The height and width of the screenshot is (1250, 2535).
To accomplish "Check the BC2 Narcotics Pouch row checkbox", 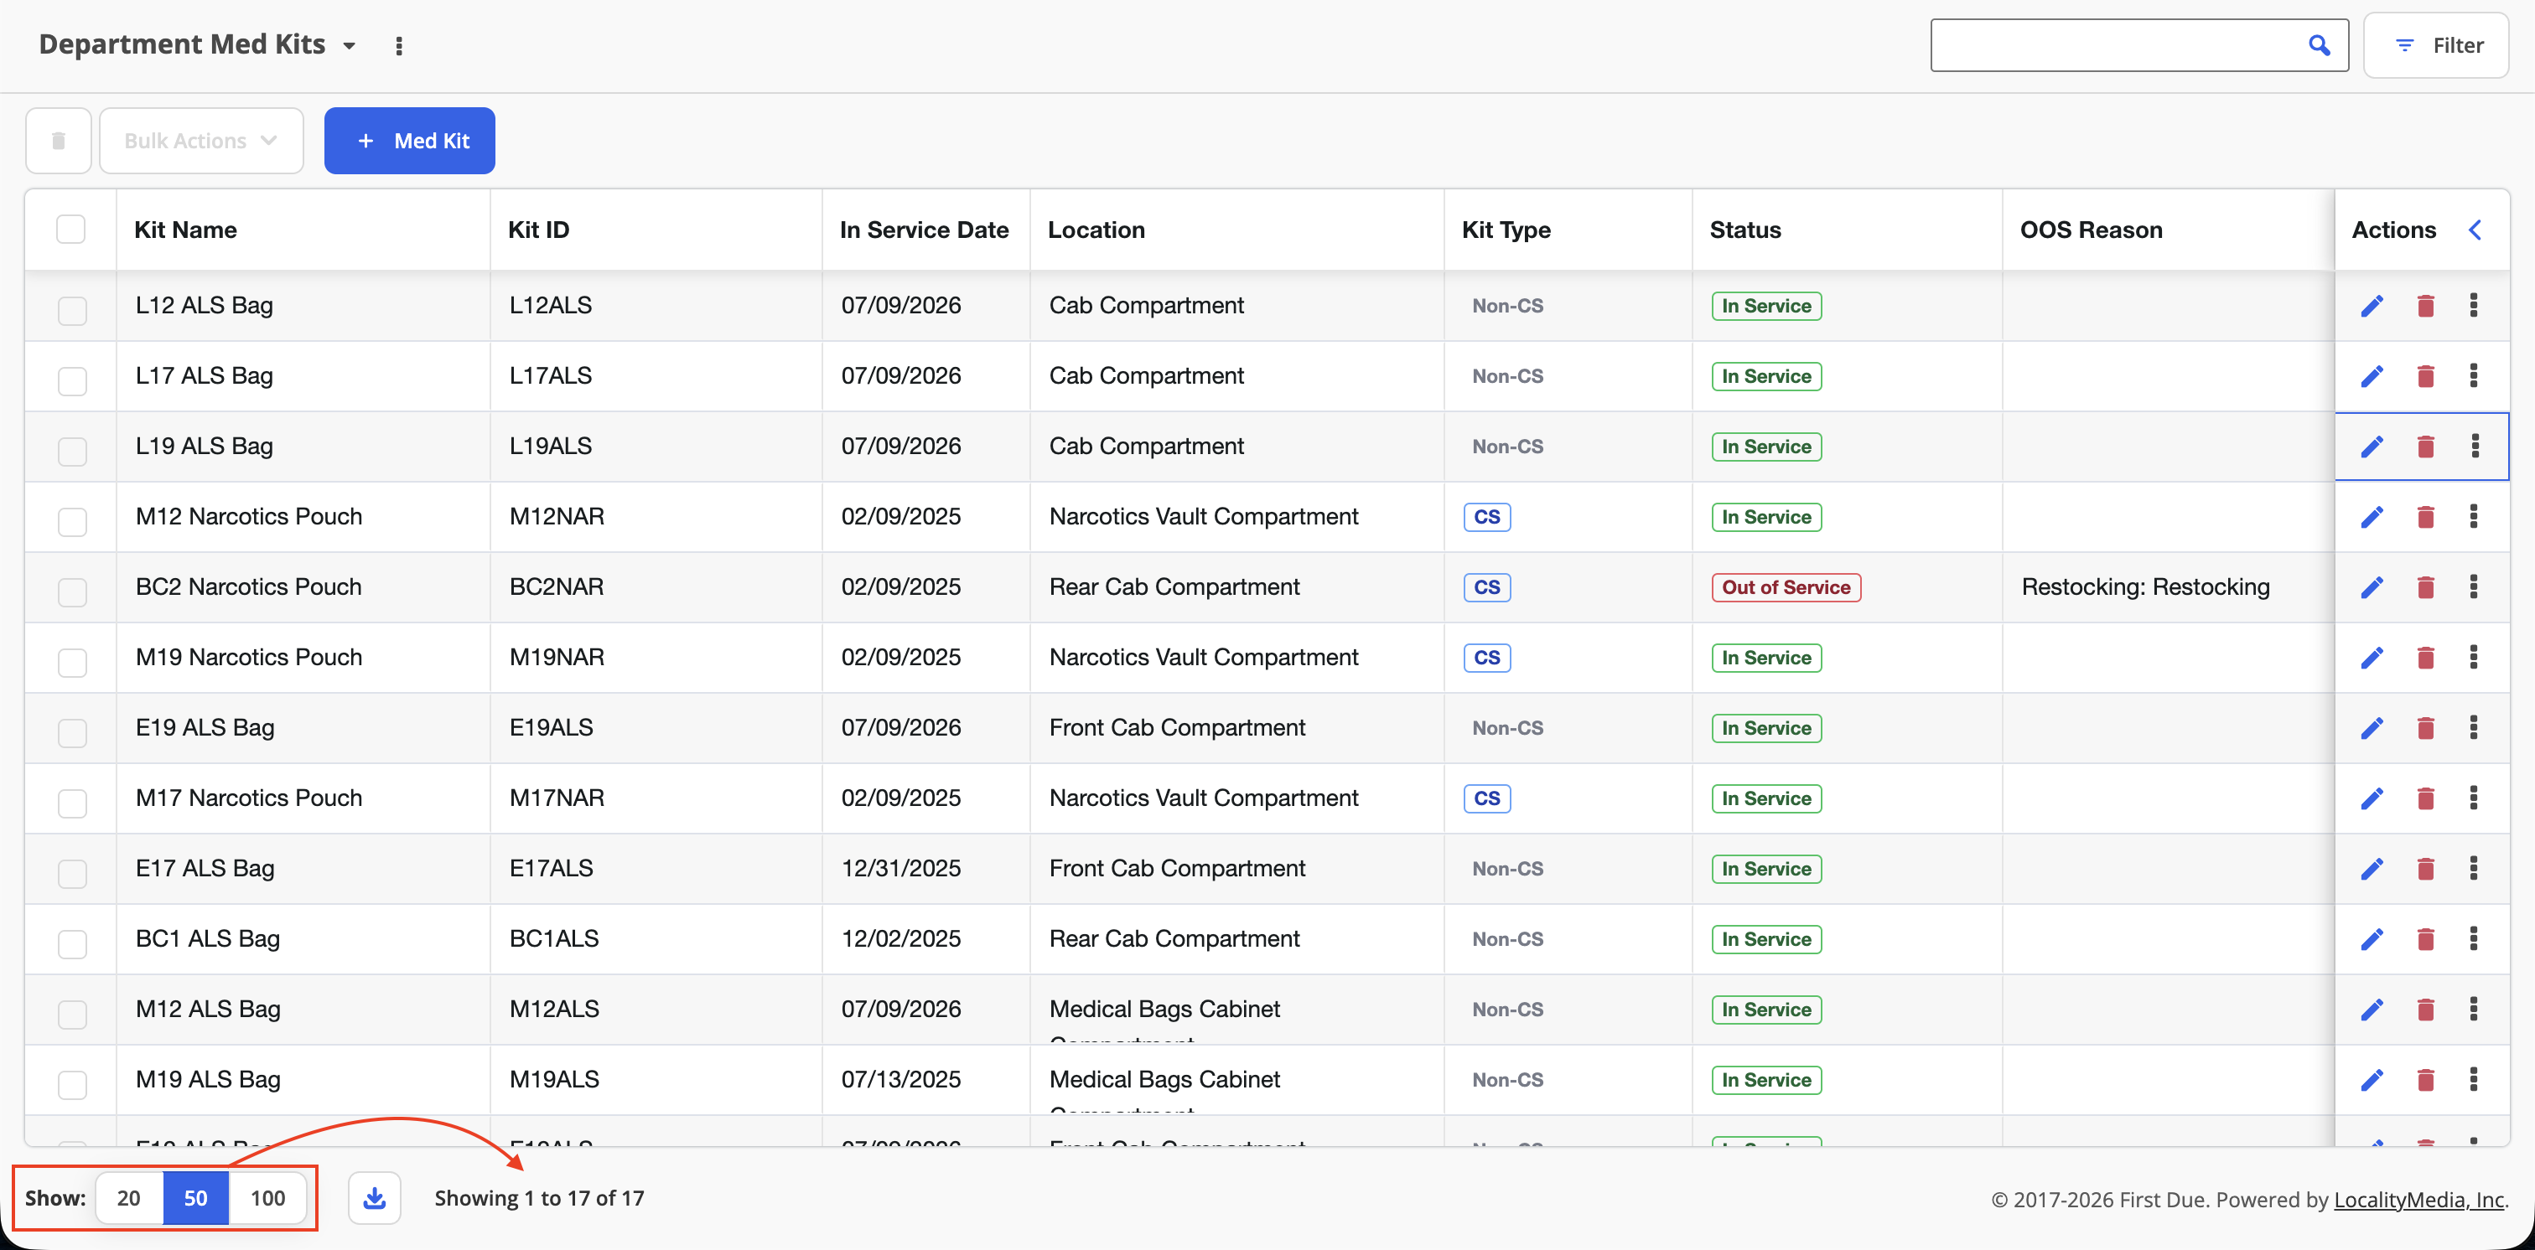I will pos(72,591).
